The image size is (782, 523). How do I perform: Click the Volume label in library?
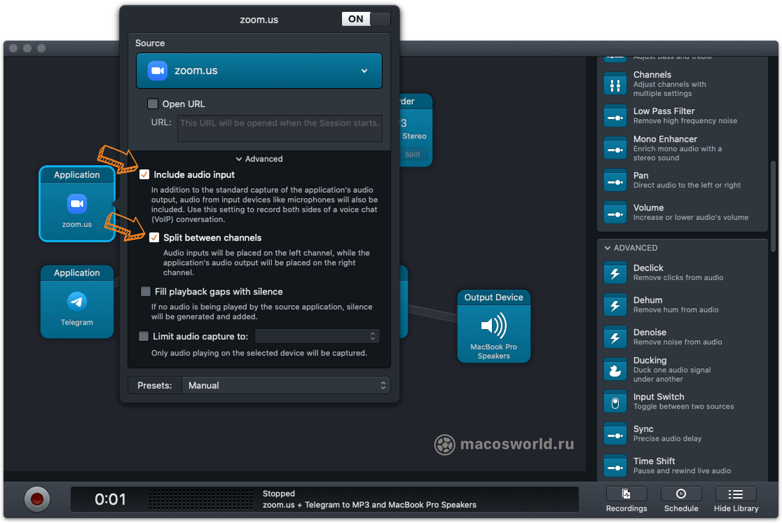tap(649, 208)
